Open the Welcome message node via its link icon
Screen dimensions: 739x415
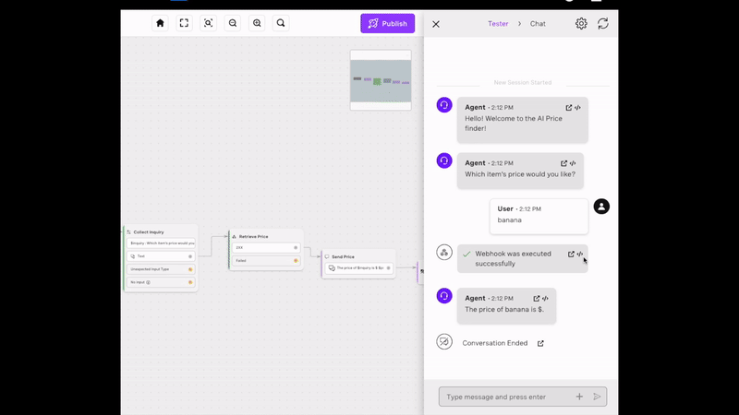point(569,108)
